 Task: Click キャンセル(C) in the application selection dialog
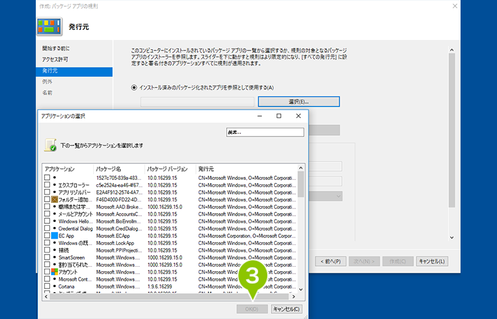click(286, 309)
